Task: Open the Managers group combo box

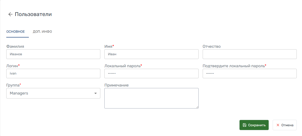Action: click(50, 93)
